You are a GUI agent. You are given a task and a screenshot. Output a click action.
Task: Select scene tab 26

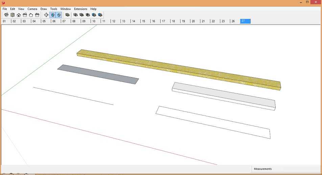[x=233, y=21]
